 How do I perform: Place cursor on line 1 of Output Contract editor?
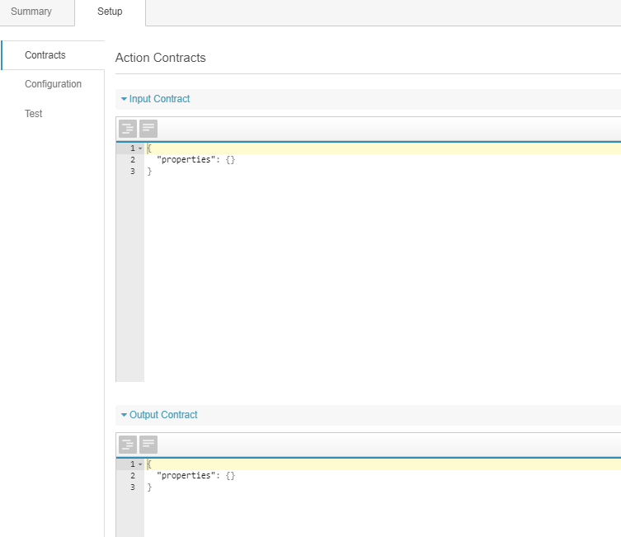click(x=383, y=464)
